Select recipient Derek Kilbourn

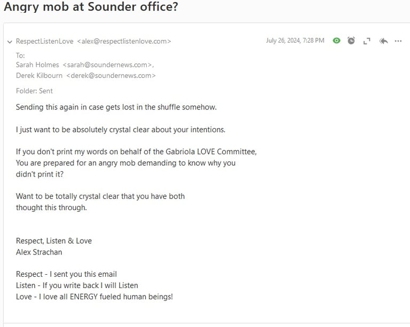coord(39,75)
